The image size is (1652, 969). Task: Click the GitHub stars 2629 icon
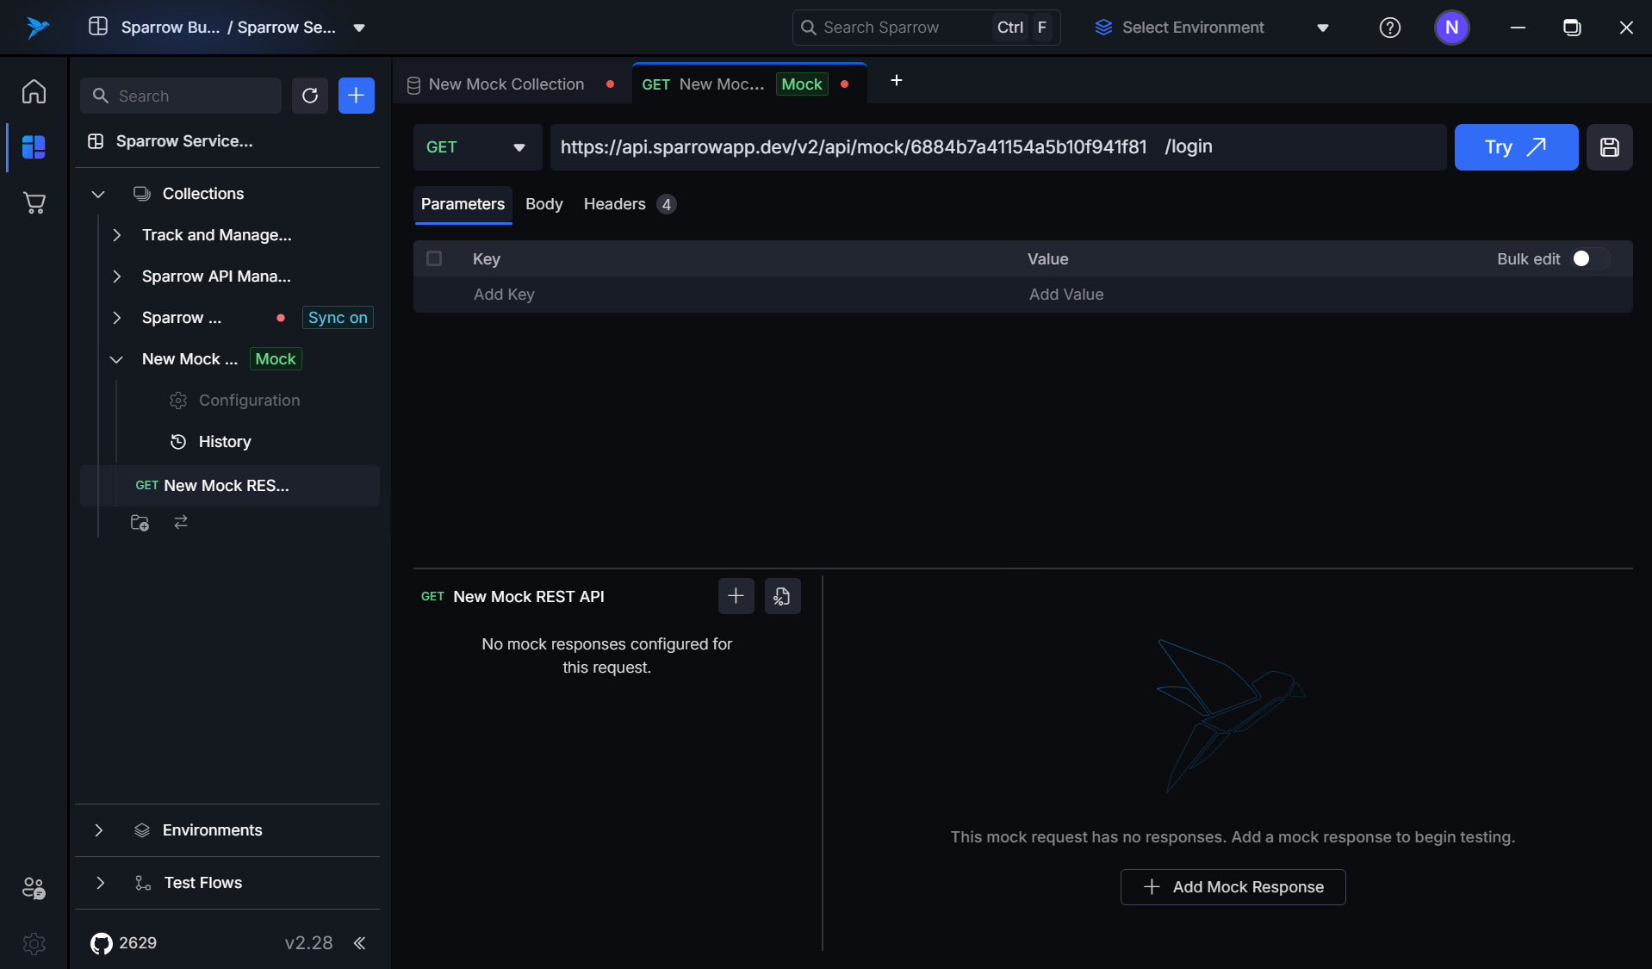101,943
